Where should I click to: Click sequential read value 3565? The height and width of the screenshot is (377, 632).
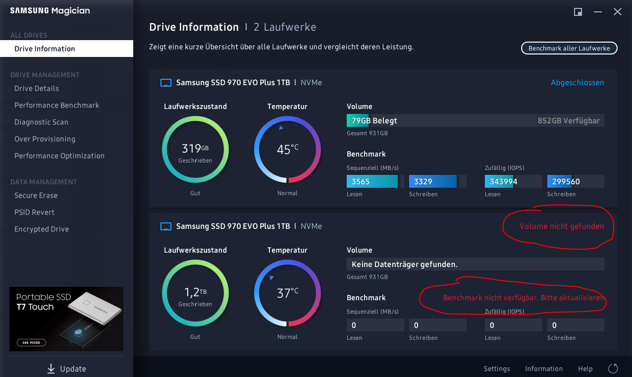[375, 181]
